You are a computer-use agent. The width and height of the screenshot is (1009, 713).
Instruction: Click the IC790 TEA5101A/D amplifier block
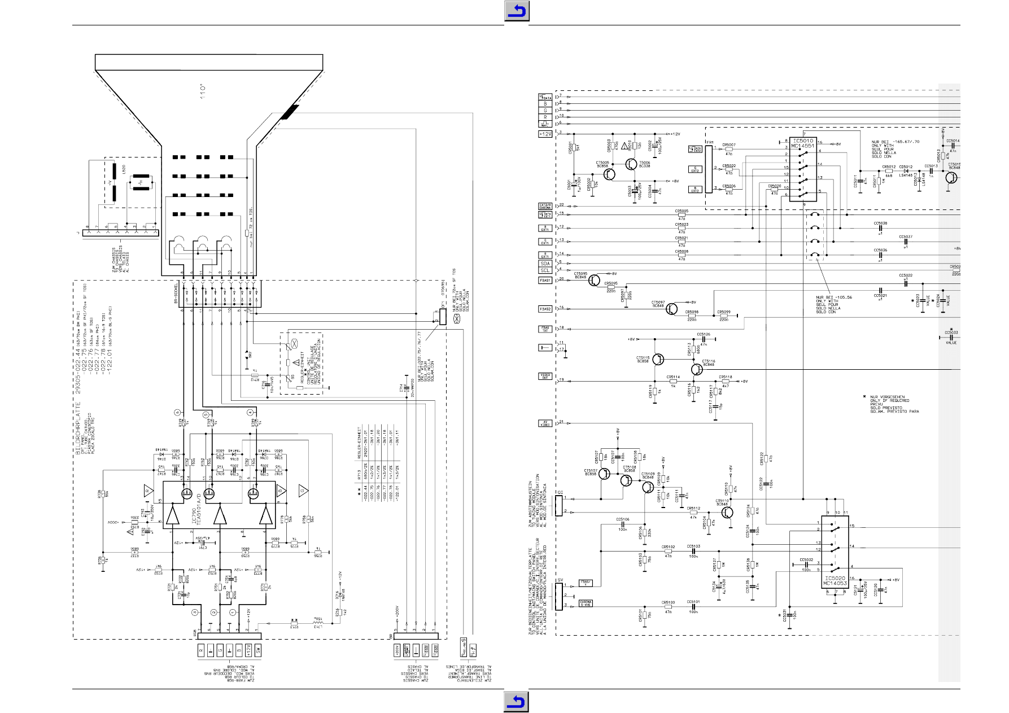point(219,505)
